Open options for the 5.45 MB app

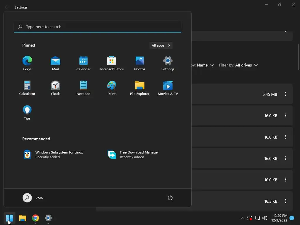click(285, 94)
